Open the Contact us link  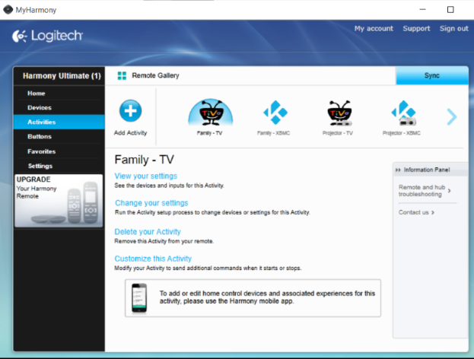(x=416, y=212)
